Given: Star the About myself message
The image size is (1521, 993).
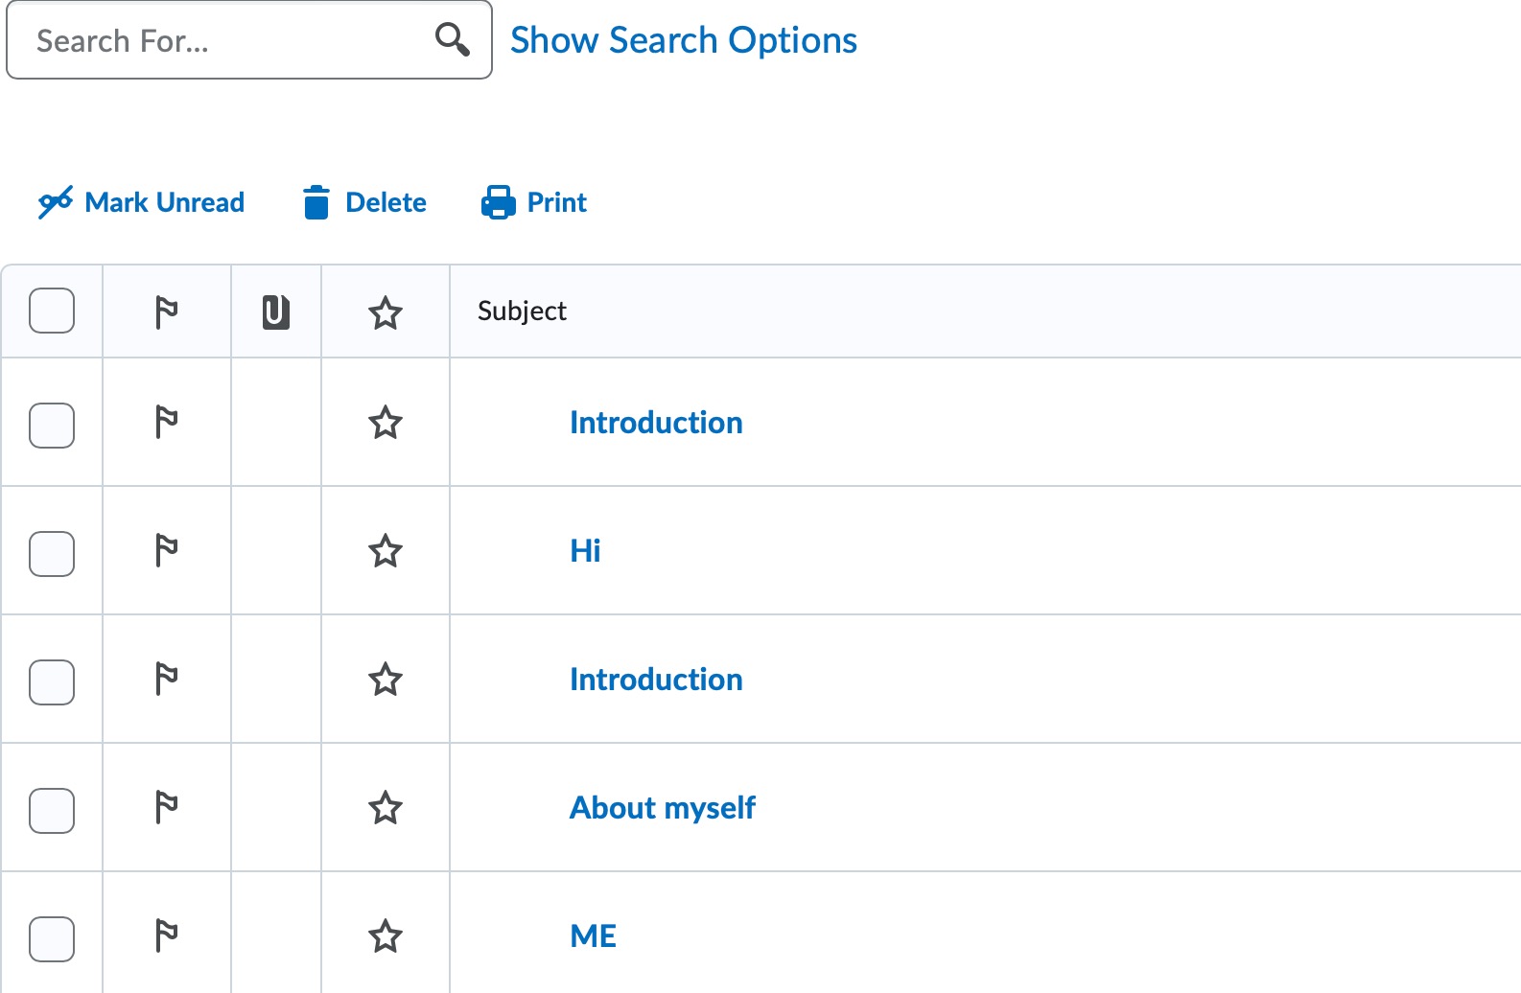Looking at the screenshot, I should [386, 807].
